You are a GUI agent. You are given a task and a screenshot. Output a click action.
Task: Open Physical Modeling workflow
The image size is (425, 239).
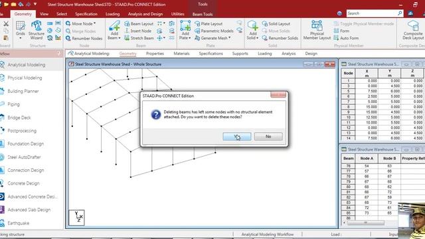click(x=25, y=78)
